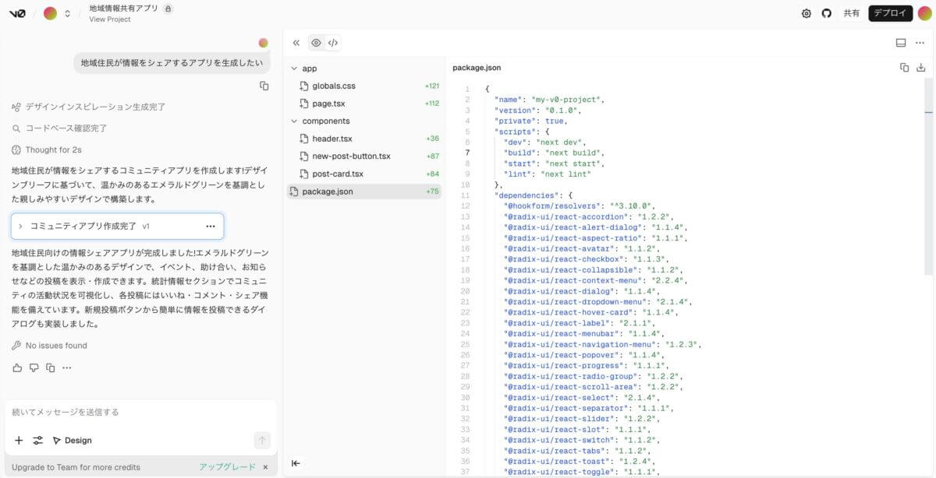This screenshot has height=478, width=936.
Task: Click thumbs up on the response
Action: point(17,367)
